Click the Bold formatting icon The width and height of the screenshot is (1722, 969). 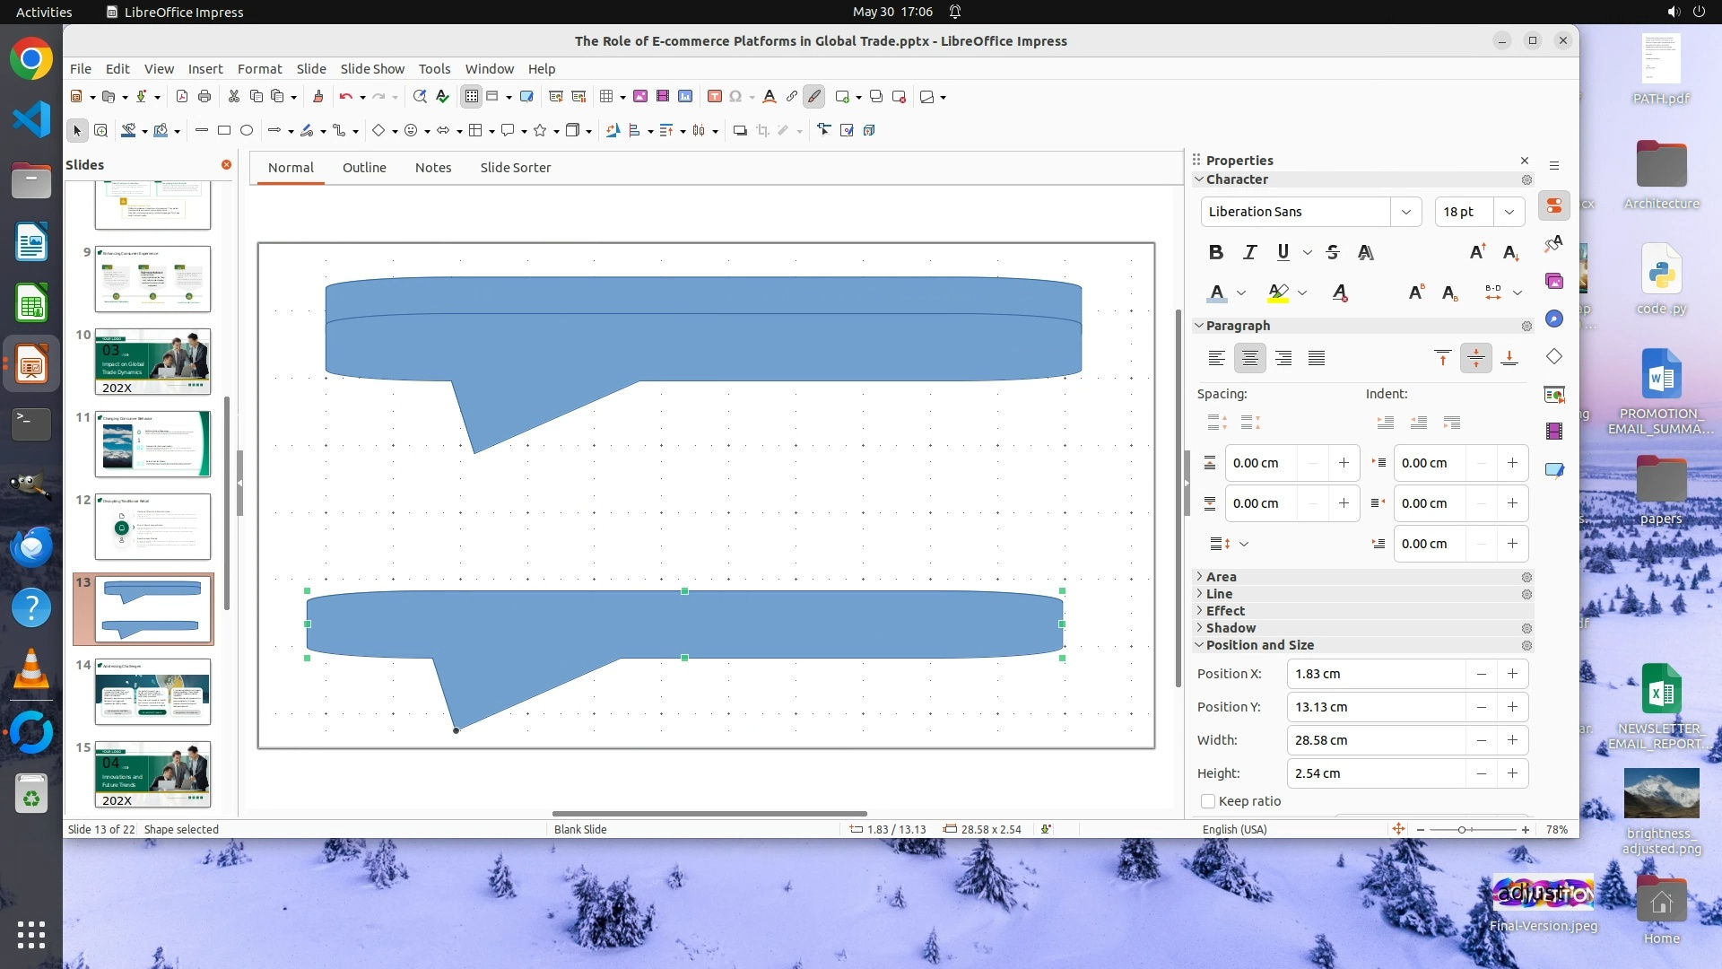tap(1215, 252)
